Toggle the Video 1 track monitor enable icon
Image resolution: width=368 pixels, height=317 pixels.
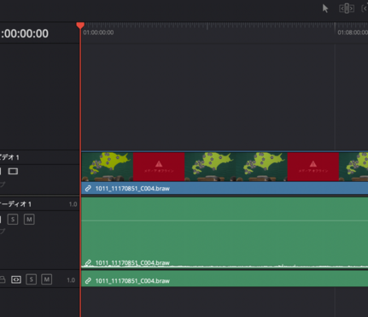(x=13, y=171)
